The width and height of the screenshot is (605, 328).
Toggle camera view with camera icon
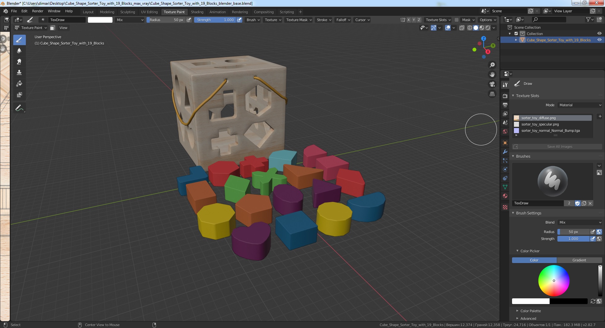[x=492, y=84]
